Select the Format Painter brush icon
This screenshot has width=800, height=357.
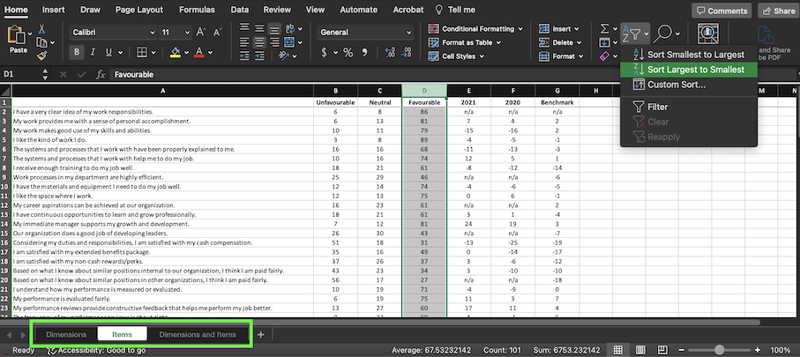pos(41,55)
